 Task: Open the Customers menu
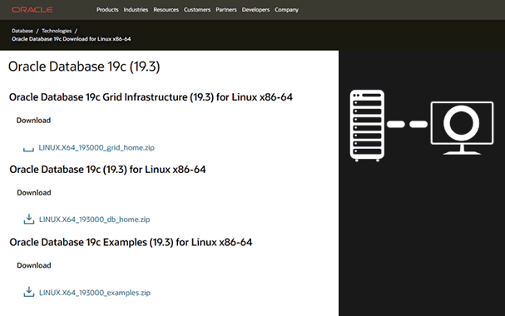(197, 10)
